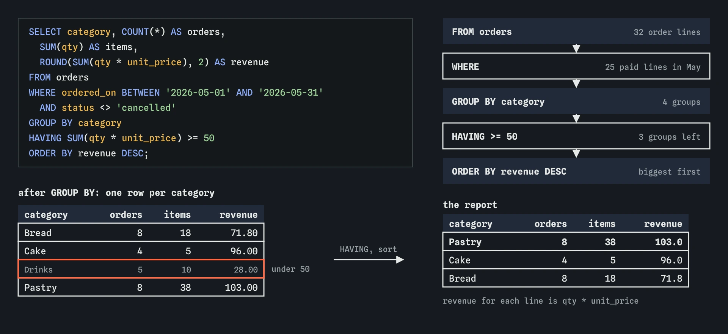Click "GROUP BY category" in the SQL code block

[x=75, y=123]
